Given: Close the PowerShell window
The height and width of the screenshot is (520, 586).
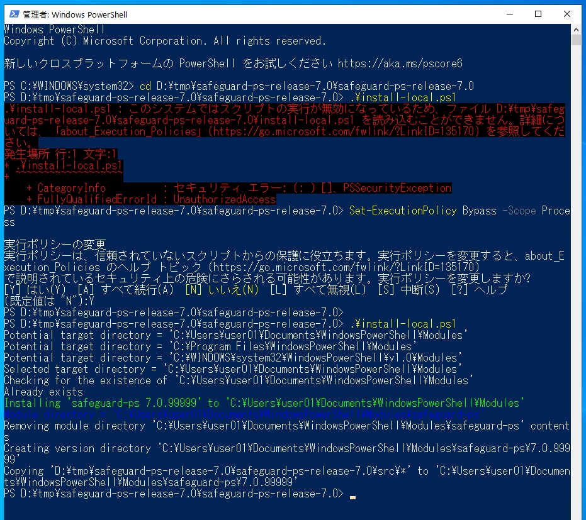Looking at the screenshot, I should [x=567, y=14].
